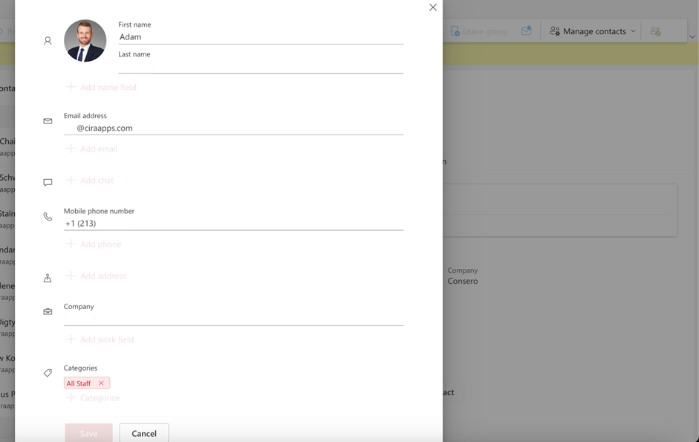The height and width of the screenshot is (442, 699).
Task: Click the All Staff category label
Action: point(79,383)
